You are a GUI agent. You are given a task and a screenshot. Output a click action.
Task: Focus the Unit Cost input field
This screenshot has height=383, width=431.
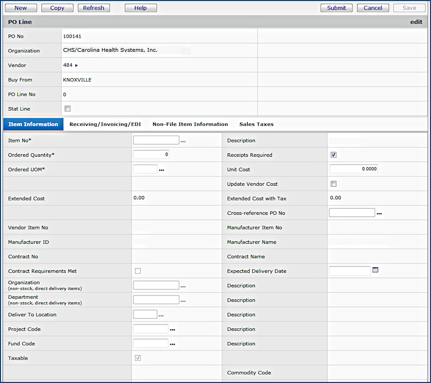[x=353, y=169]
